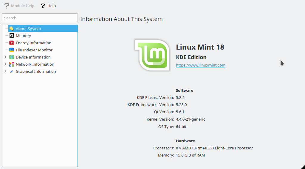Image resolution: width=305 pixels, height=169 pixels.
Task: Click the Energy Information red icon
Action: pyautogui.click(x=11, y=43)
